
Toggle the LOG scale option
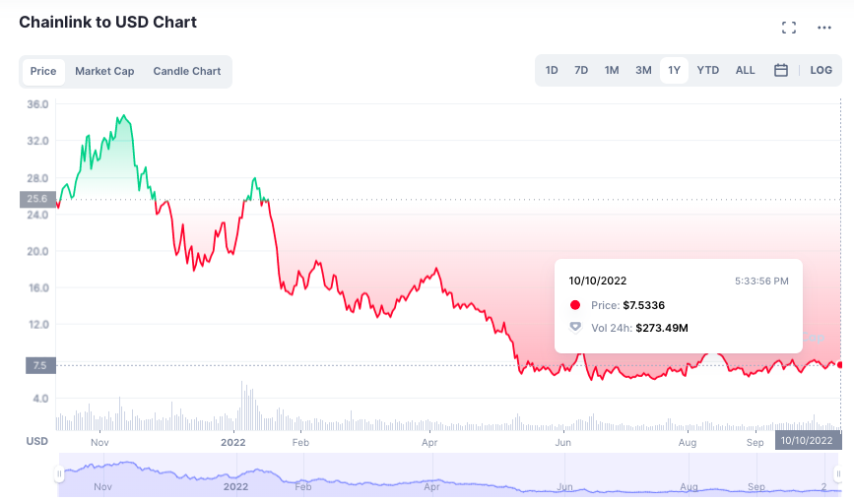pos(821,70)
